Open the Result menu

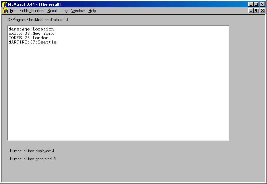[52, 11]
